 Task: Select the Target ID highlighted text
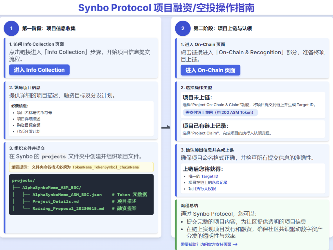tap(210, 176)
